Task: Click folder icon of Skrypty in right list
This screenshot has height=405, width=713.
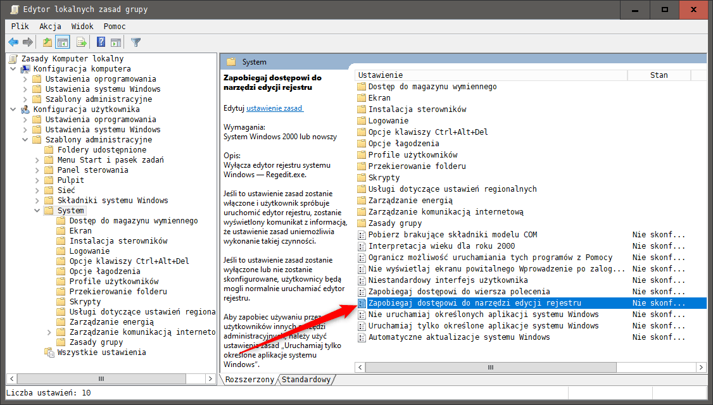Action: 362,178
